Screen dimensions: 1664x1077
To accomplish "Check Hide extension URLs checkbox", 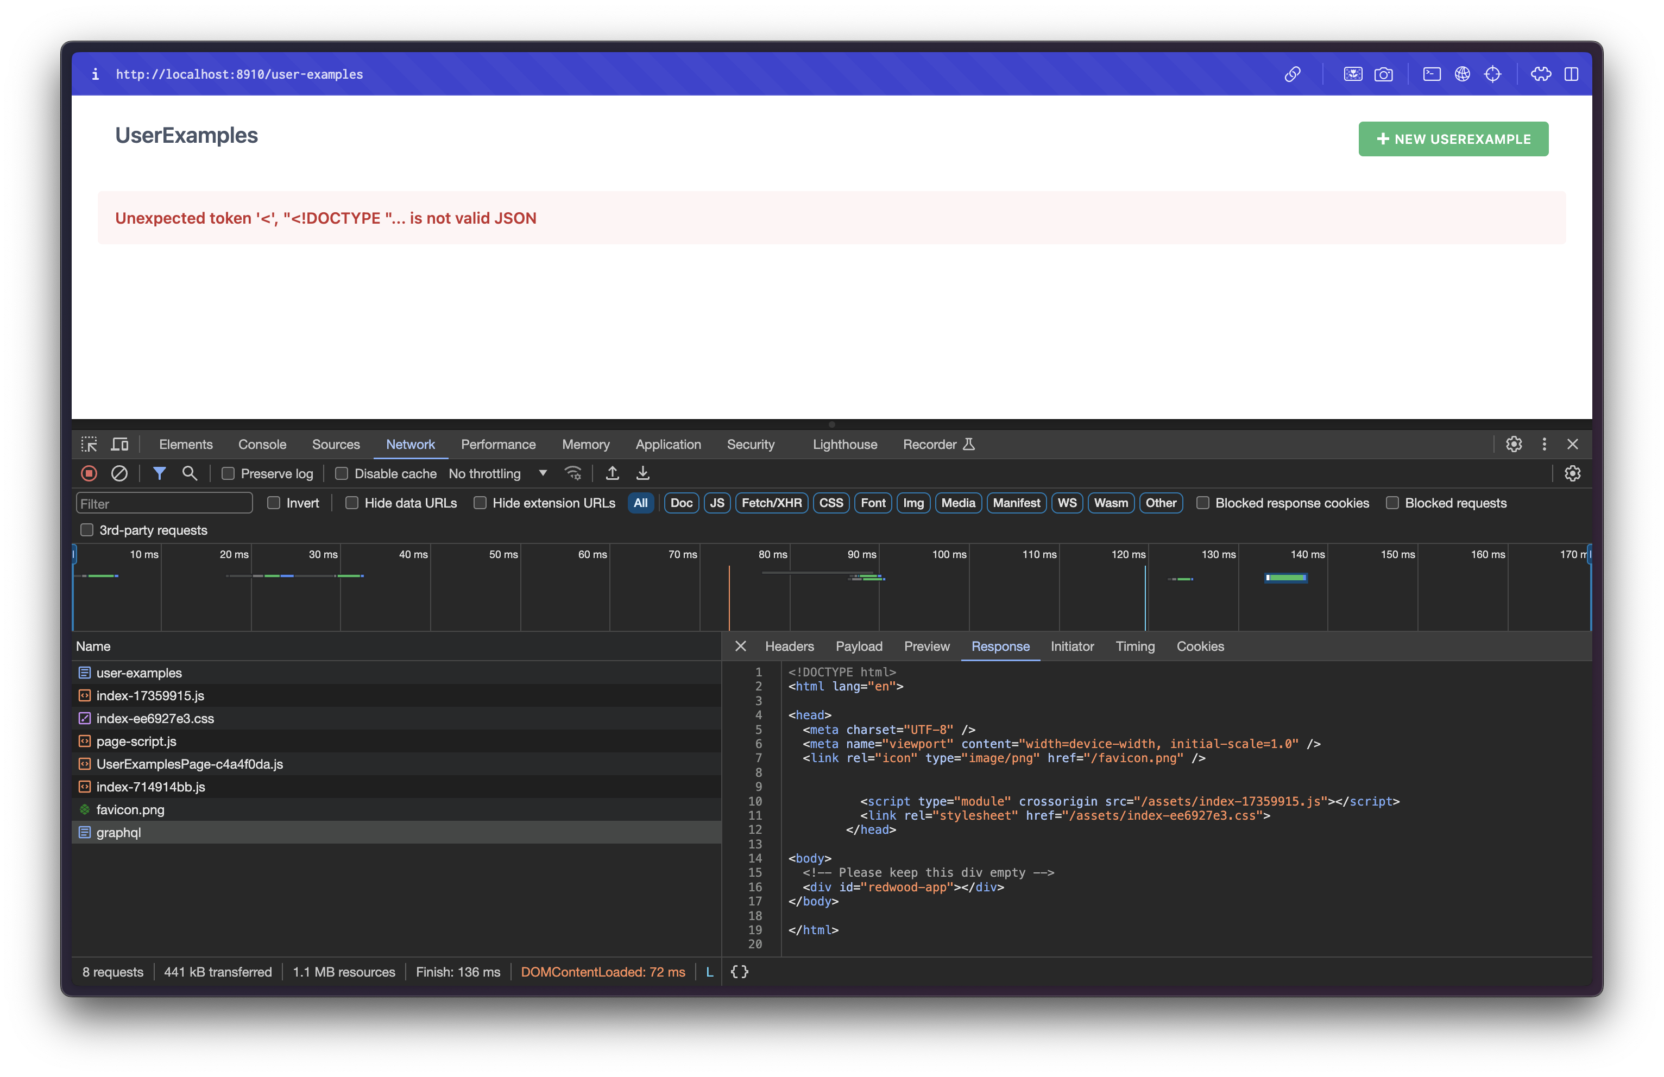I will pos(480,503).
